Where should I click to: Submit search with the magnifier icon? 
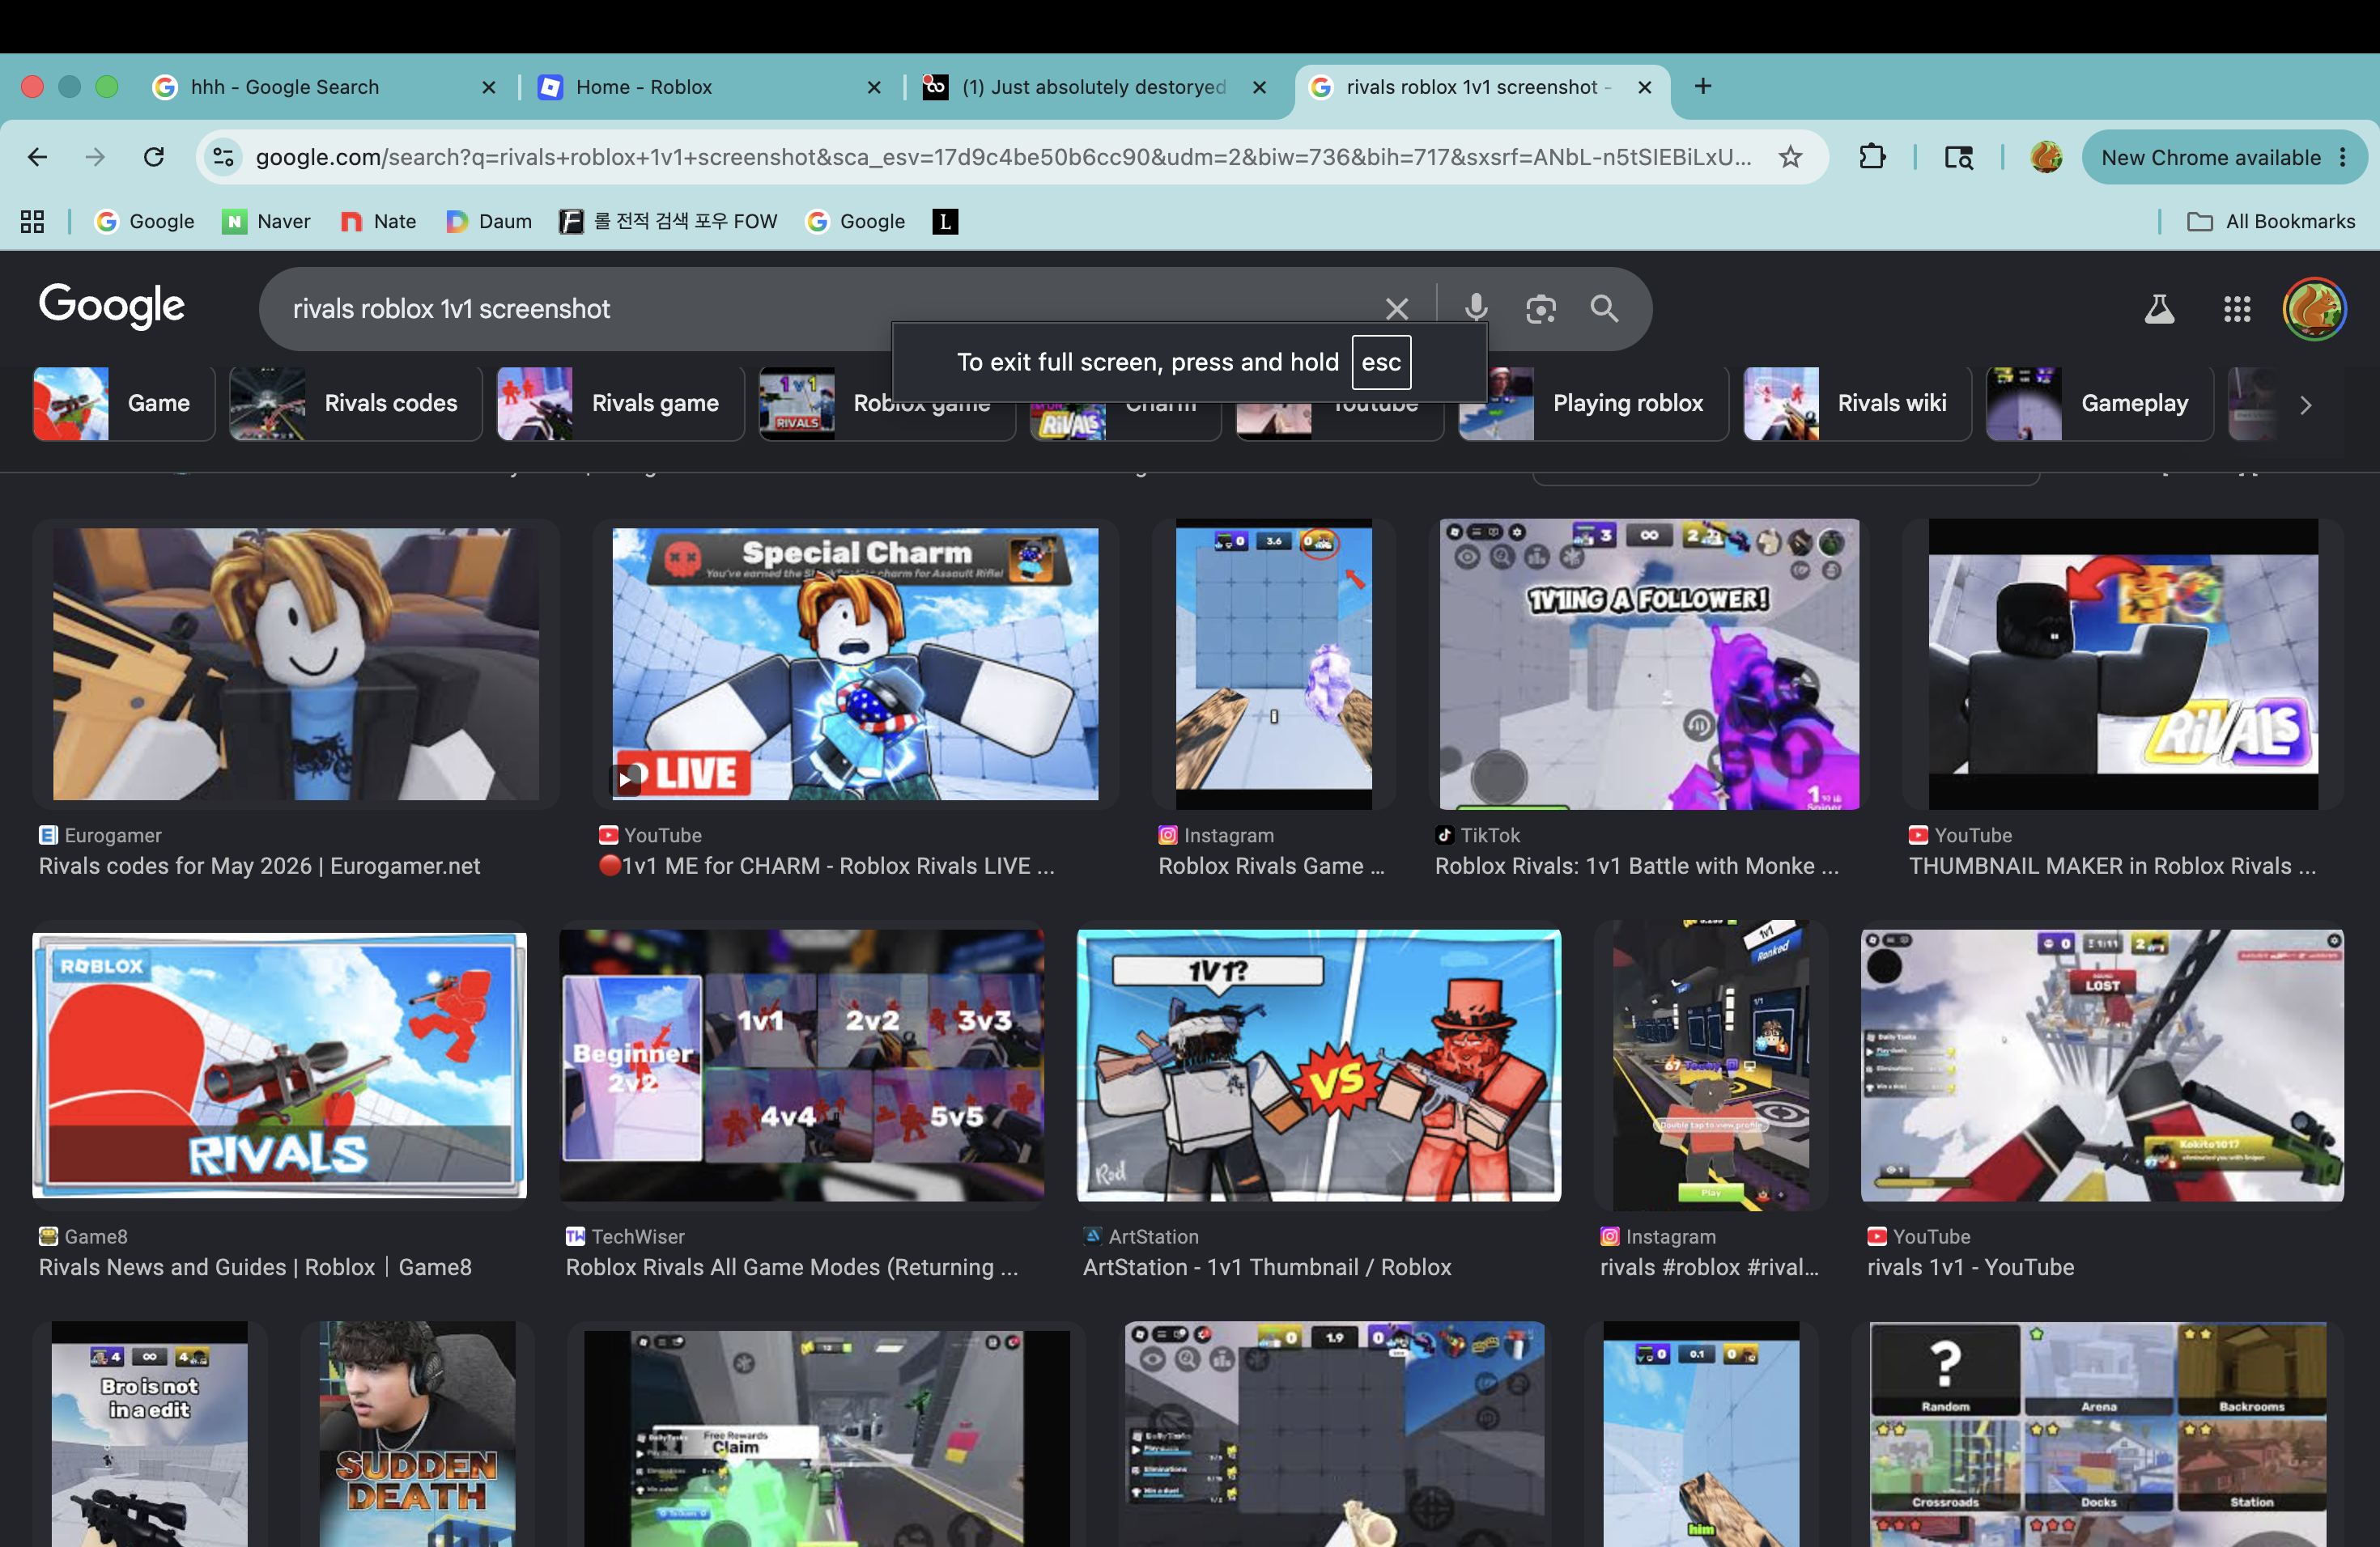pyautogui.click(x=1604, y=309)
